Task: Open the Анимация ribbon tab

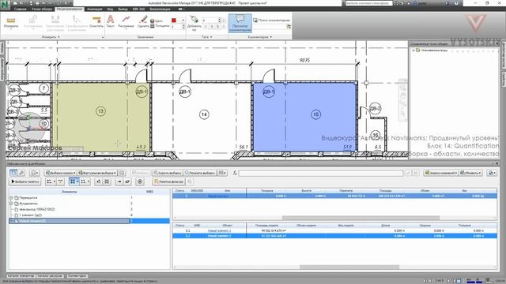Action: click(95, 9)
